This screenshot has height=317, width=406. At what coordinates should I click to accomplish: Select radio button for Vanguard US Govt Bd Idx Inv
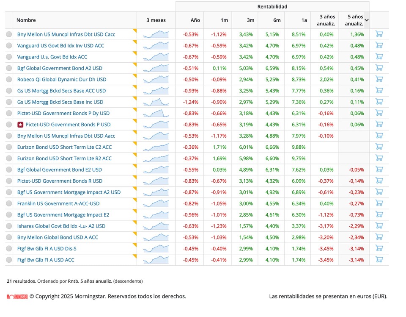coord(9,46)
